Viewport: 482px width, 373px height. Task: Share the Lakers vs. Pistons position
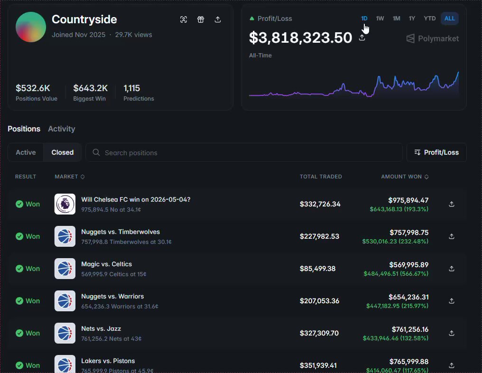(452, 365)
